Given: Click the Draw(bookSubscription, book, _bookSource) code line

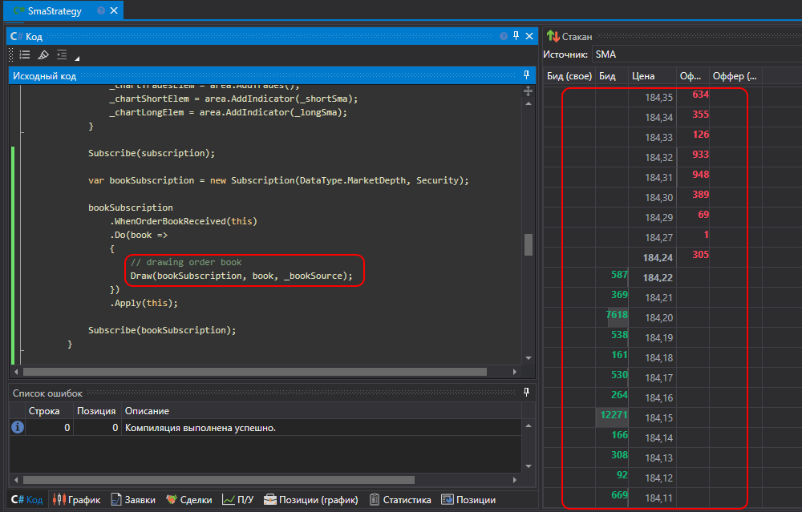Looking at the screenshot, I should point(241,276).
